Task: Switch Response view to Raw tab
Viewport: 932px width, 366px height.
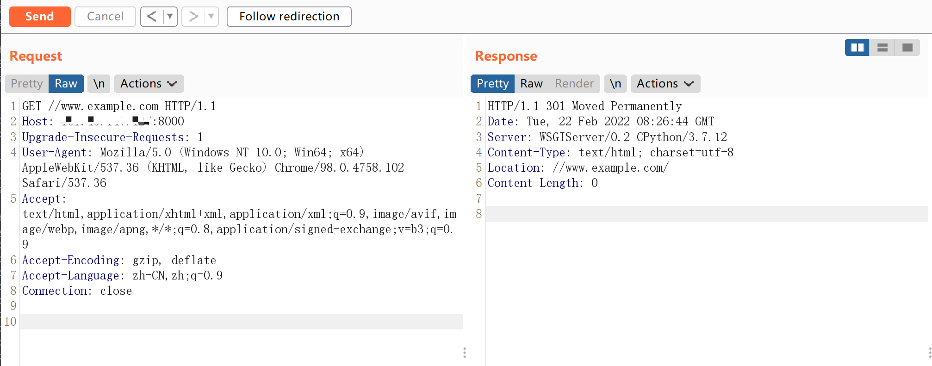Action: (531, 84)
